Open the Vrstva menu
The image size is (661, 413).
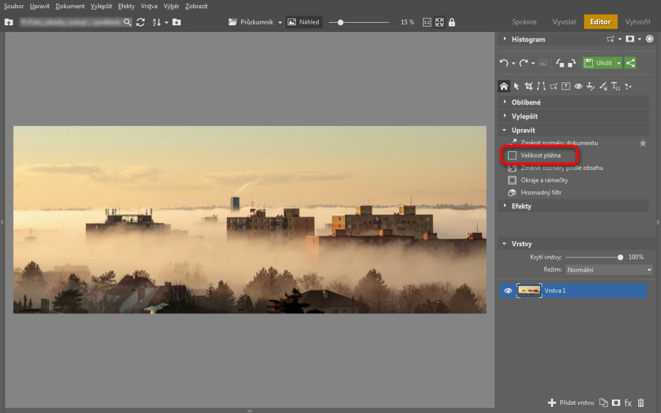click(149, 6)
